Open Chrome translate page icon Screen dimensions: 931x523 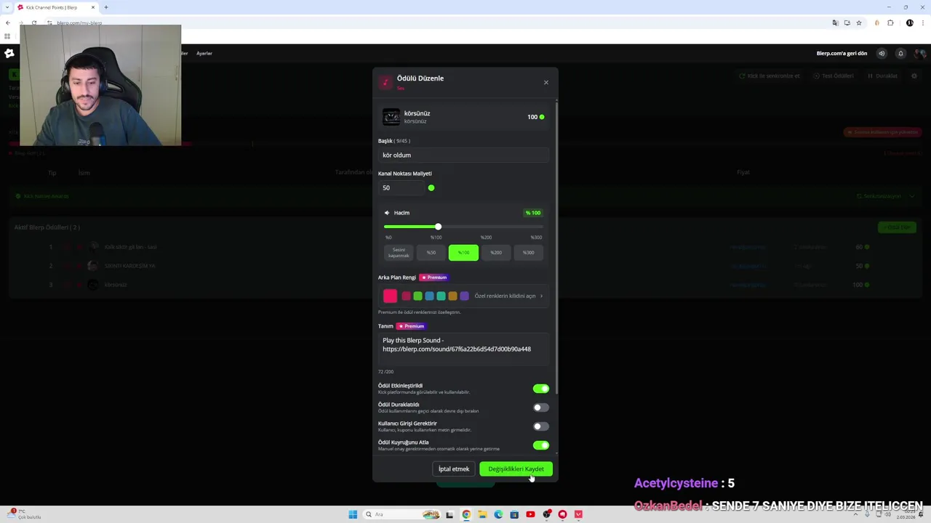point(835,23)
